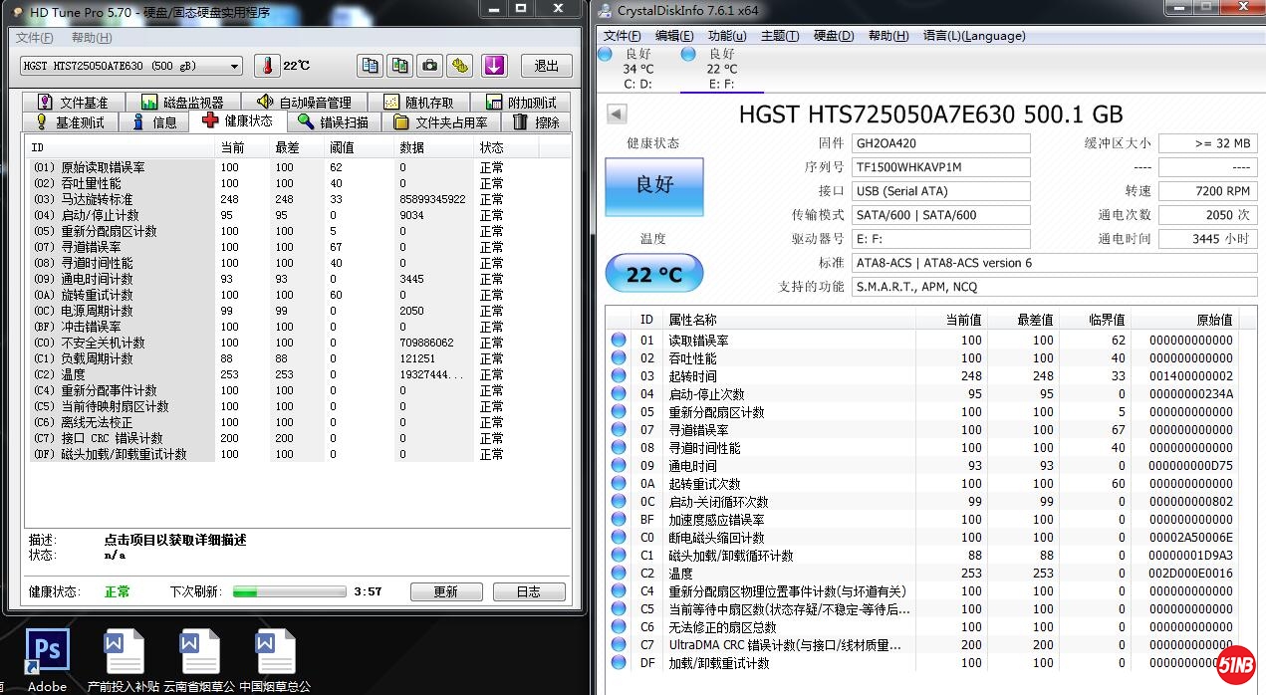Open the Adobe Photoshop desktop shortcut
This screenshot has width=1266, height=695.
pos(47,655)
